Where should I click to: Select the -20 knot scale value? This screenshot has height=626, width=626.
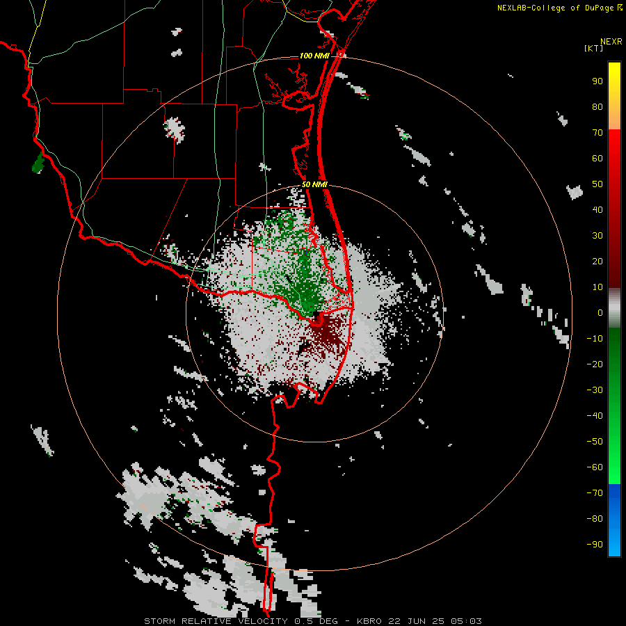(595, 364)
